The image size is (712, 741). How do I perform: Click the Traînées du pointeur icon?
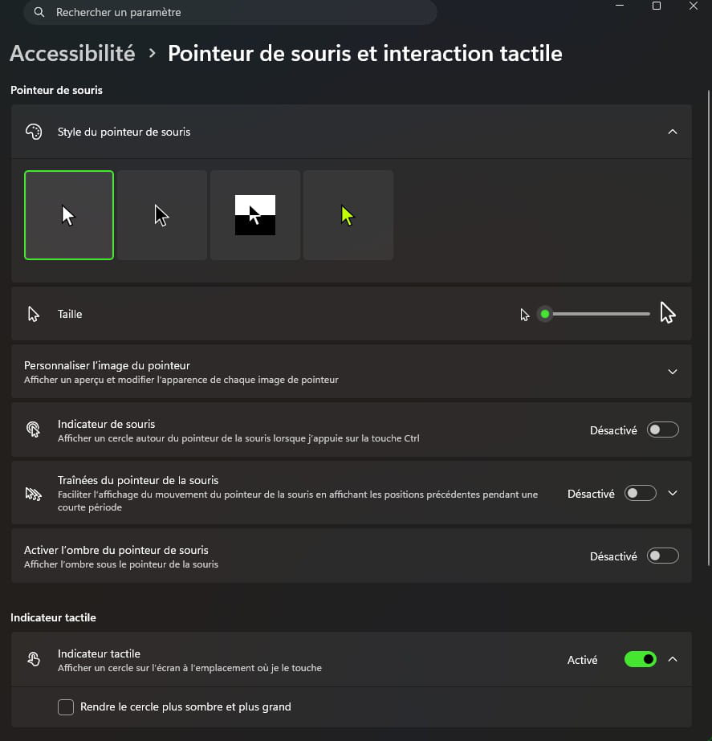click(x=34, y=494)
